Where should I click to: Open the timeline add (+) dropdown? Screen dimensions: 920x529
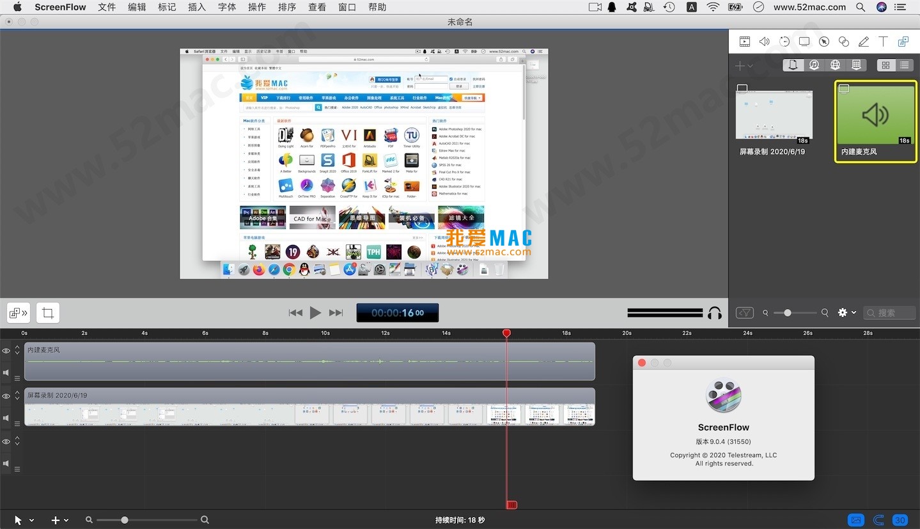pyautogui.click(x=59, y=520)
